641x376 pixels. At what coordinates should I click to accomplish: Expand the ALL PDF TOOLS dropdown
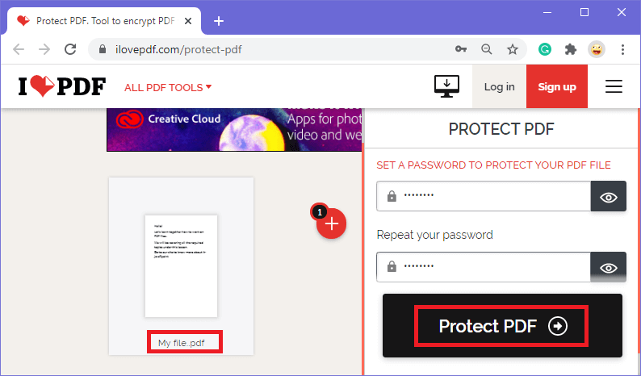pyautogui.click(x=168, y=87)
